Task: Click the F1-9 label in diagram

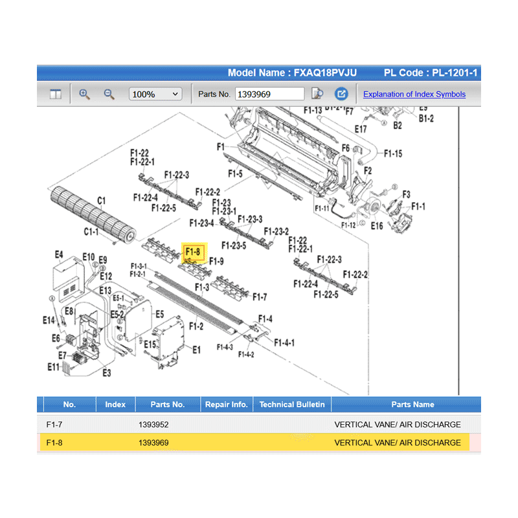Action: pyautogui.click(x=216, y=261)
